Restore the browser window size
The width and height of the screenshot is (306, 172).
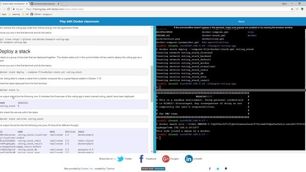coord(299,3)
